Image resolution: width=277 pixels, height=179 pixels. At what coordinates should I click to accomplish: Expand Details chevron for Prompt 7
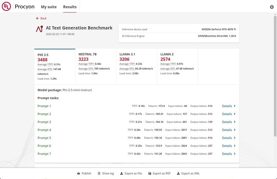[234, 154]
